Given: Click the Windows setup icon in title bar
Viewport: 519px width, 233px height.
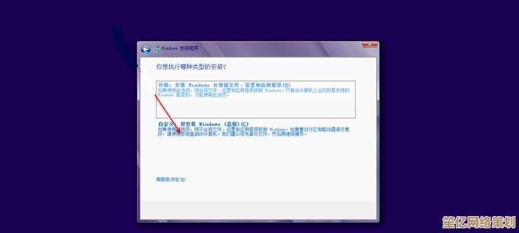Looking at the screenshot, I should (x=156, y=49).
